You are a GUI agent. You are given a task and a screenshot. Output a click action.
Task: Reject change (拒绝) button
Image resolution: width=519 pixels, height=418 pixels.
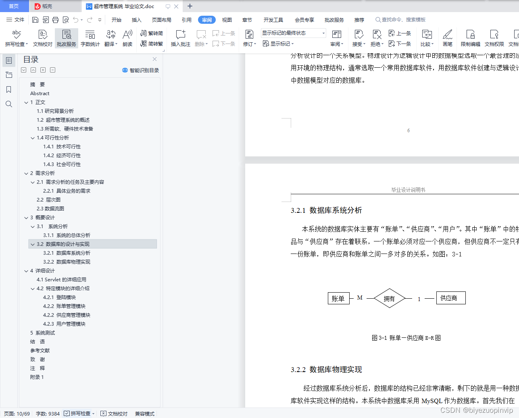click(x=377, y=38)
